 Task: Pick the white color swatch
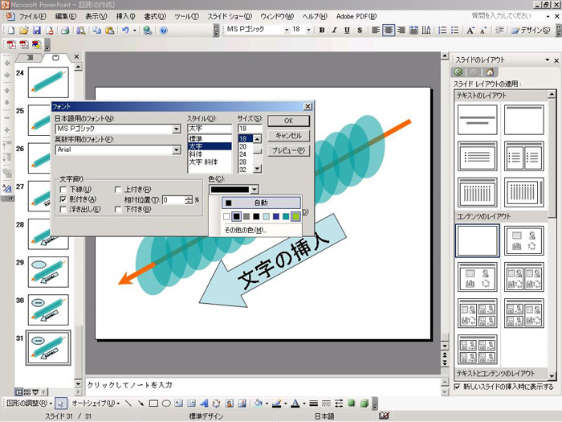pos(226,216)
